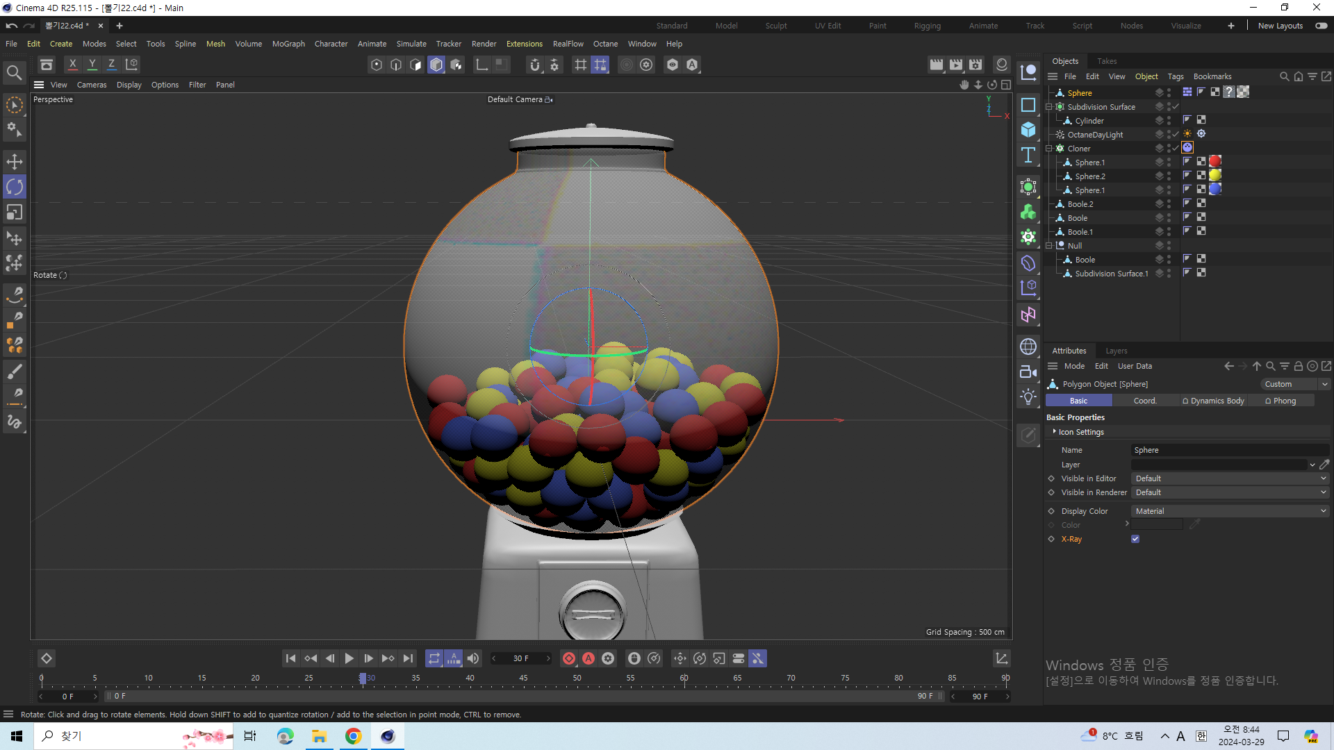Viewport: 1334px width, 750px height.
Task: Toggle the Cloner enable checkmark
Action: tap(1176, 148)
